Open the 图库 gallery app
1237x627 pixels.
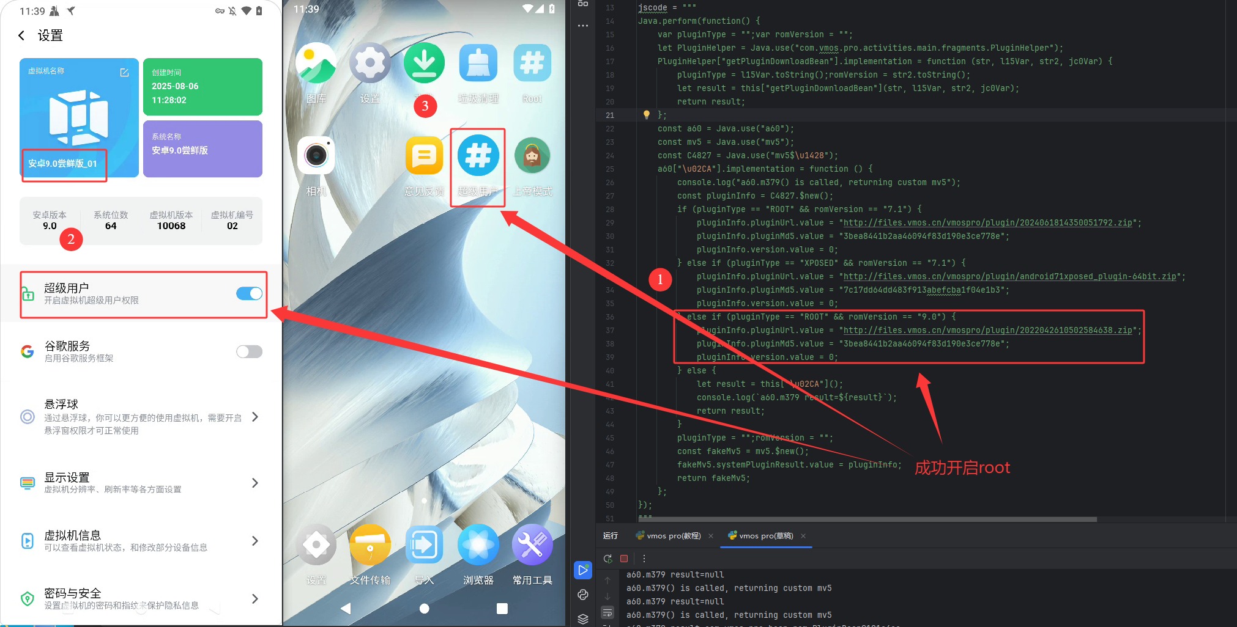click(316, 63)
